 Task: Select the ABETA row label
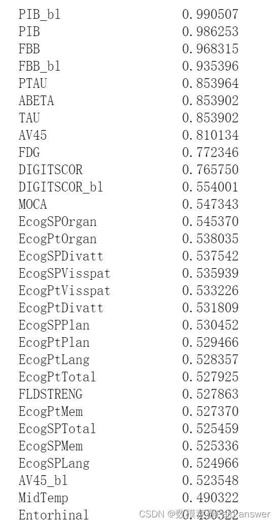point(36,101)
